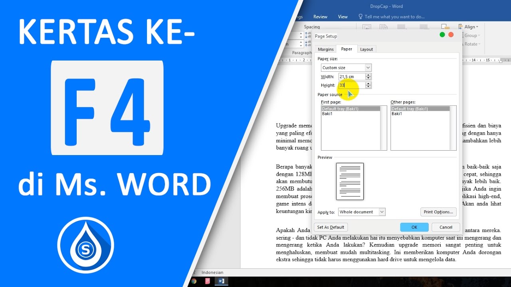Click the Selection Pane icon left of Align

[x=446, y=28]
